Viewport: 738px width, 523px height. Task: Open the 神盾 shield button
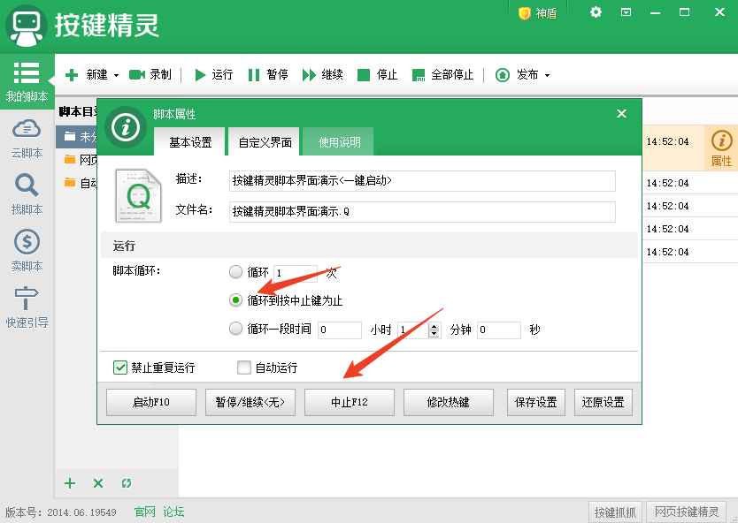click(537, 13)
